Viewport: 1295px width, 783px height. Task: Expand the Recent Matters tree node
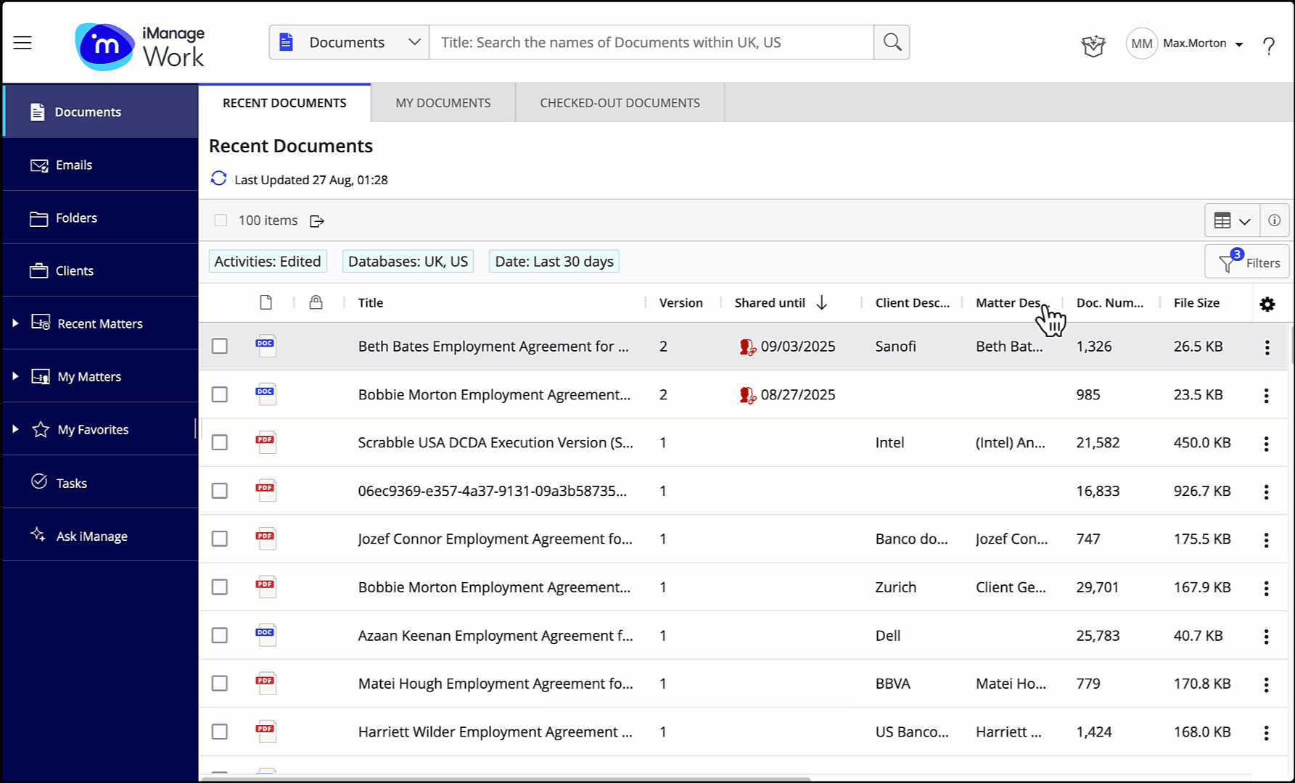pyautogui.click(x=15, y=323)
